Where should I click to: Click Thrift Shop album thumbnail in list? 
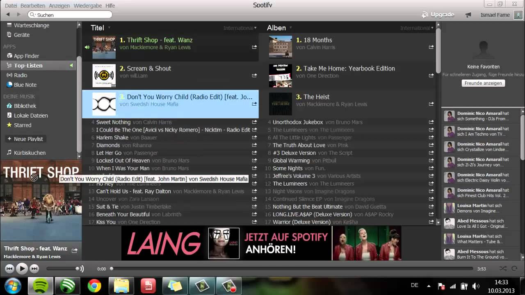[104, 47]
